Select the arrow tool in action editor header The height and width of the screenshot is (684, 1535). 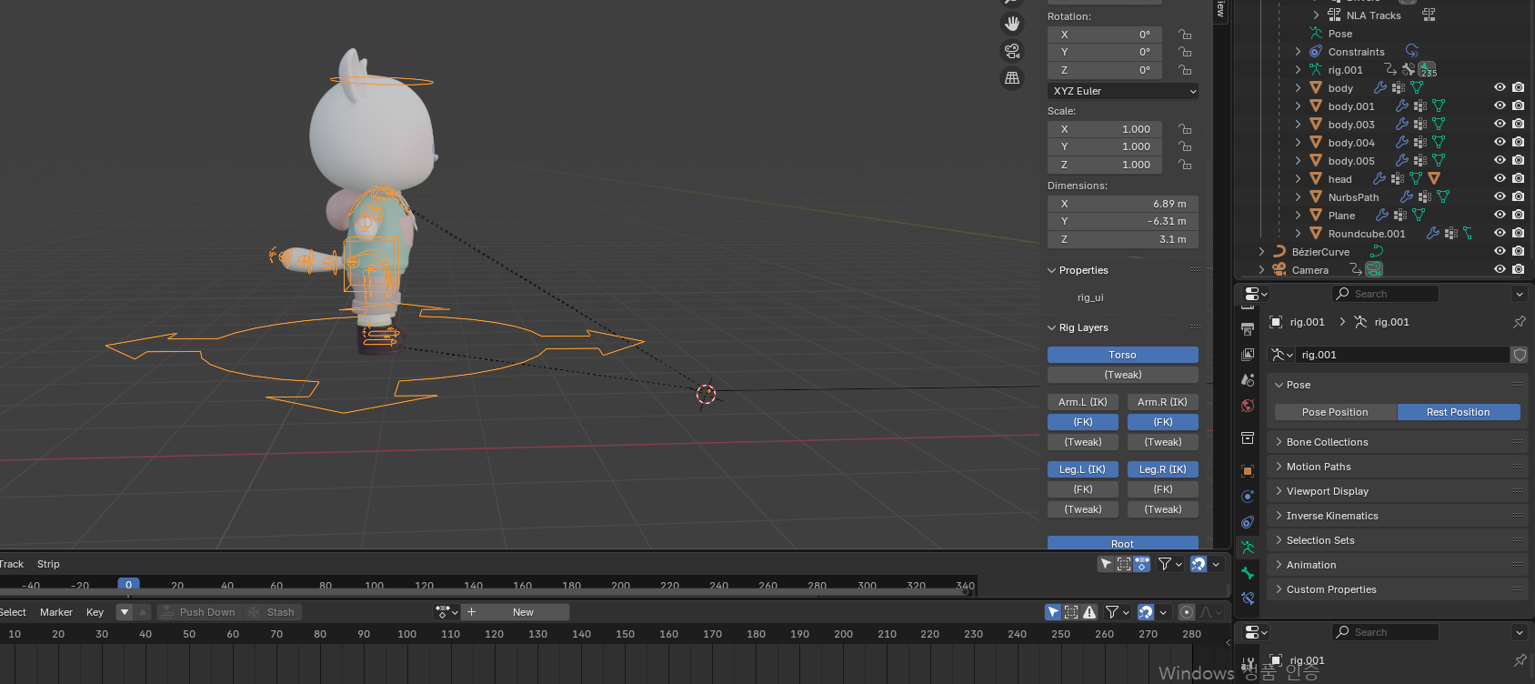1053,612
